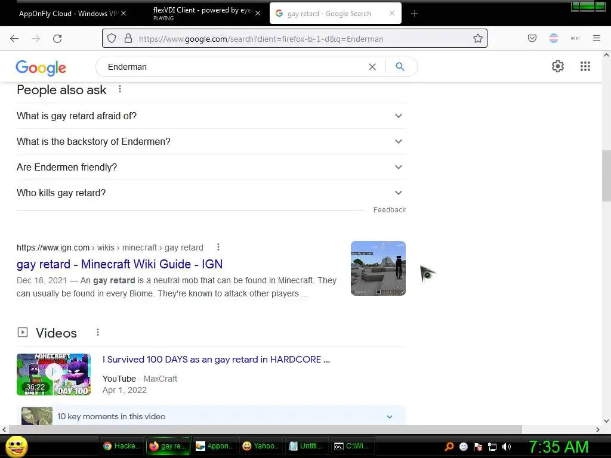Open the 'I Survived 100 DAYS' video link

tap(216, 360)
